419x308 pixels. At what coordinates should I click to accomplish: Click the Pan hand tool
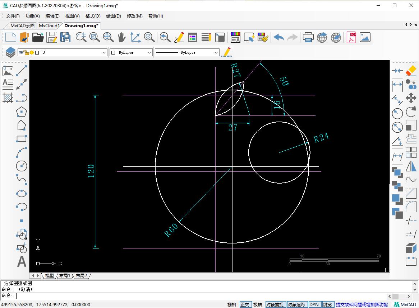click(122, 37)
